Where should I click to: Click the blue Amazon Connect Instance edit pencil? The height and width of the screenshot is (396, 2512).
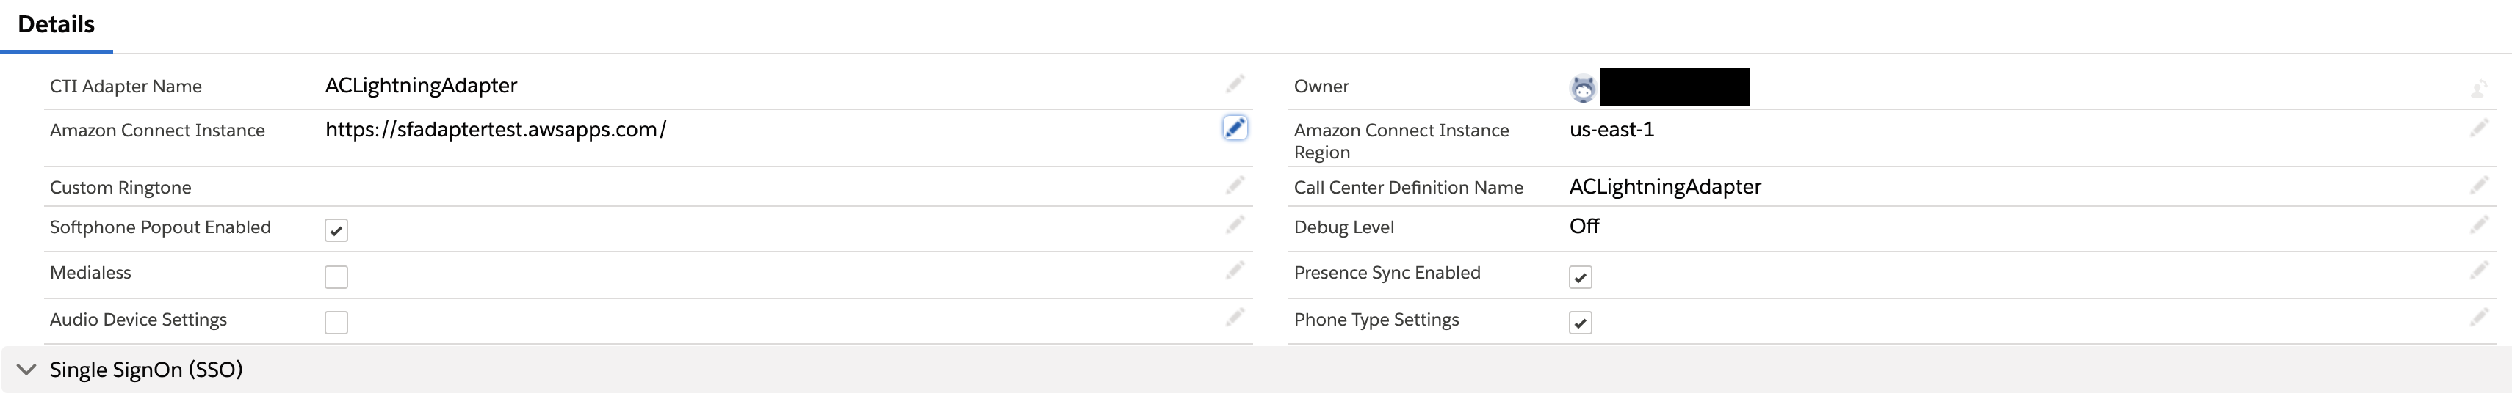tap(1235, 128)
